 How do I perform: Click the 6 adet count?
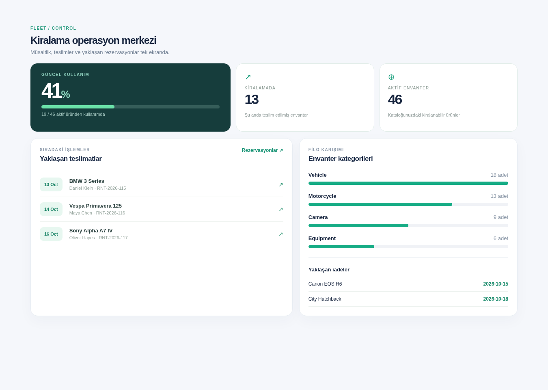[501, 238]
